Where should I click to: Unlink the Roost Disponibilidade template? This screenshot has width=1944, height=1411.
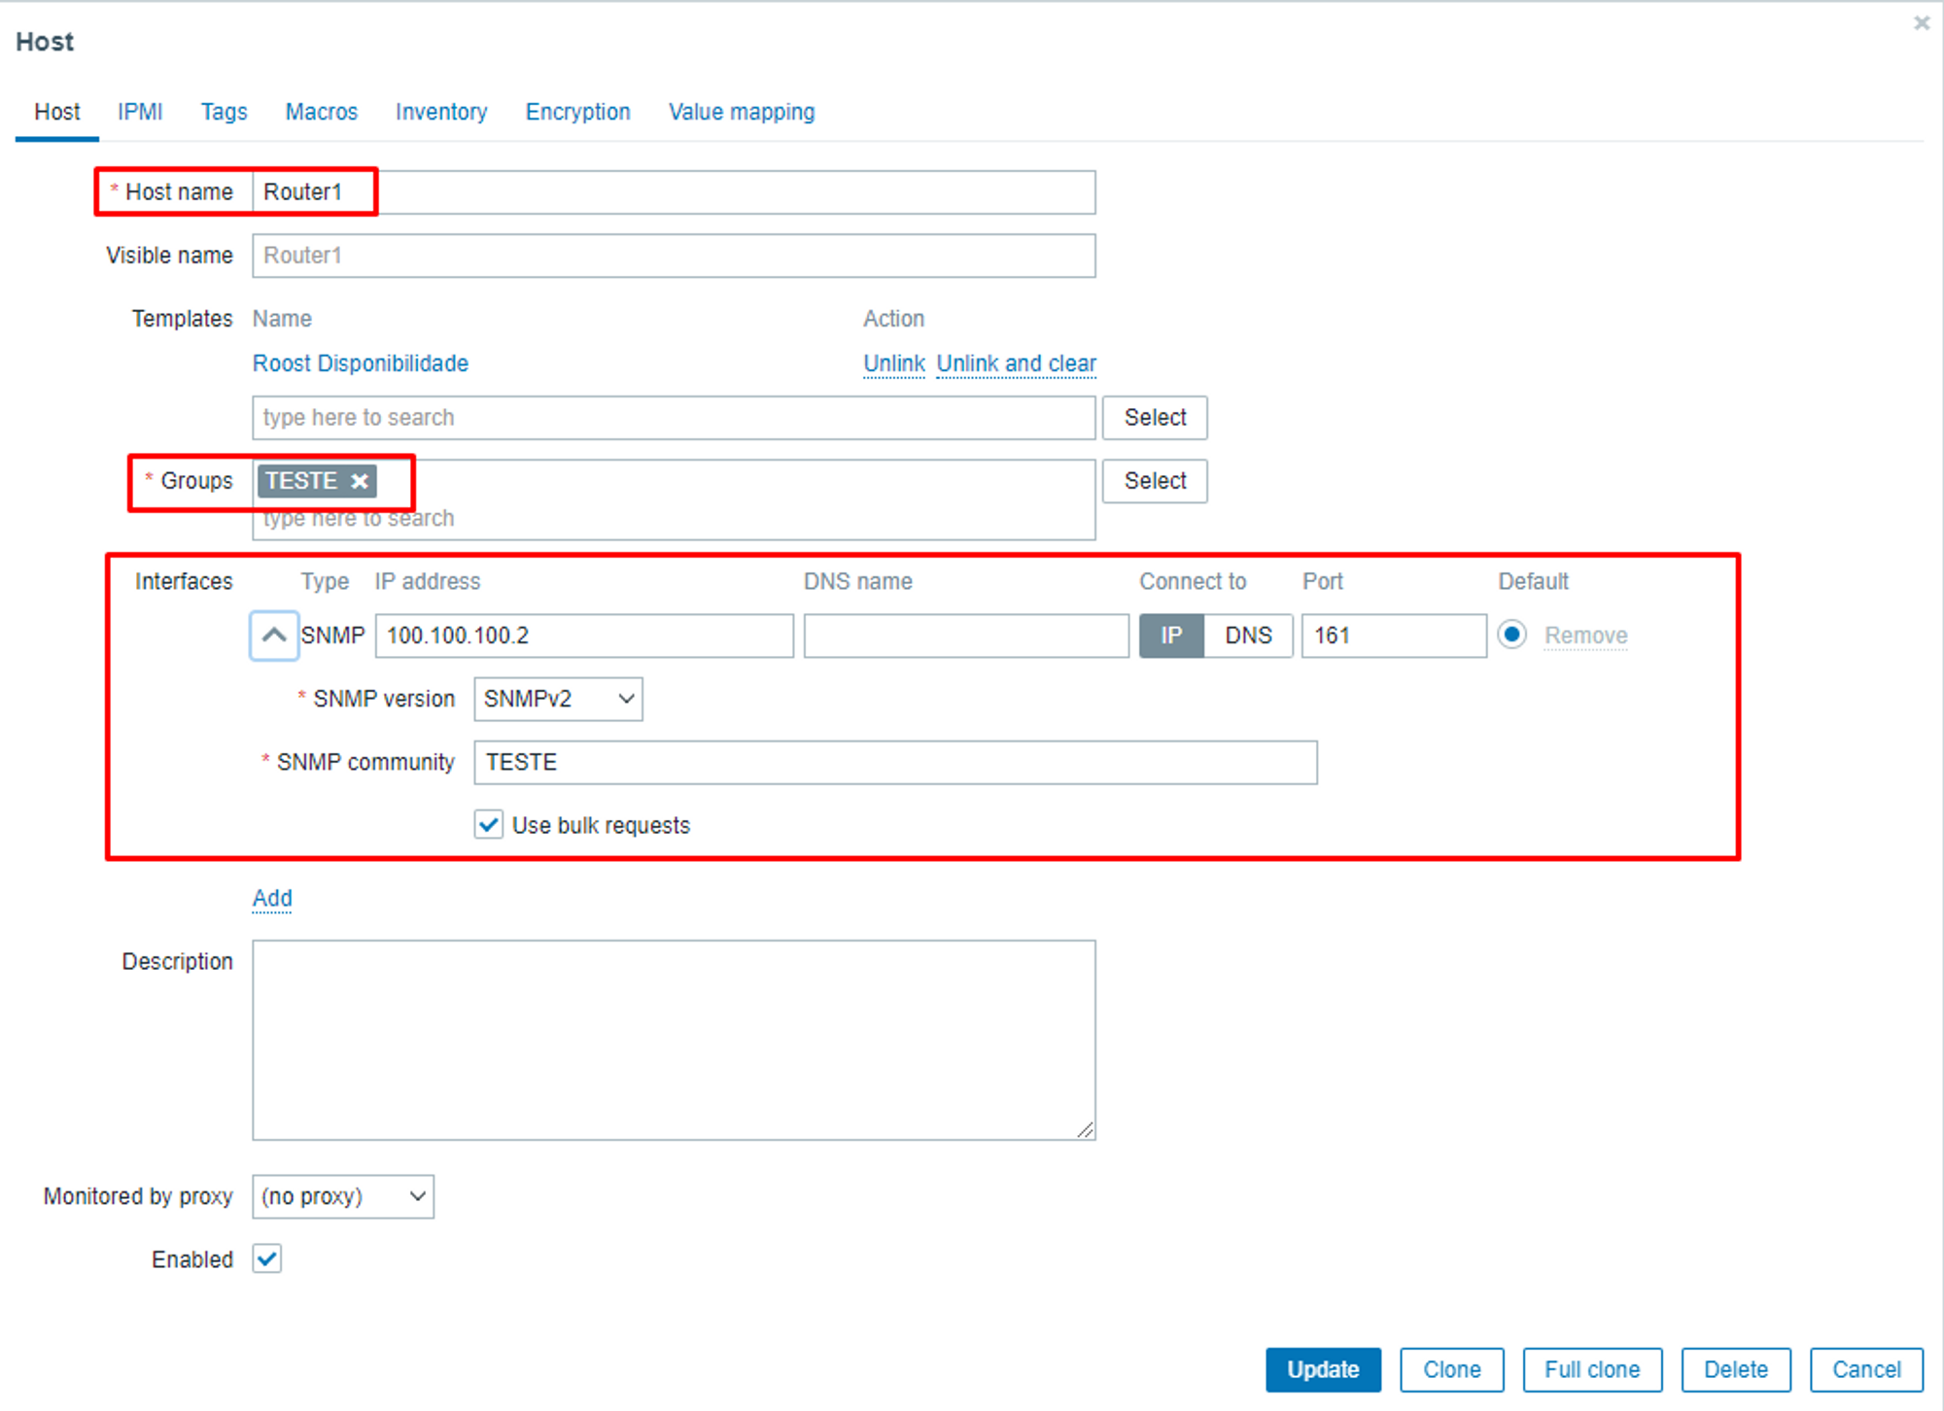894,363
